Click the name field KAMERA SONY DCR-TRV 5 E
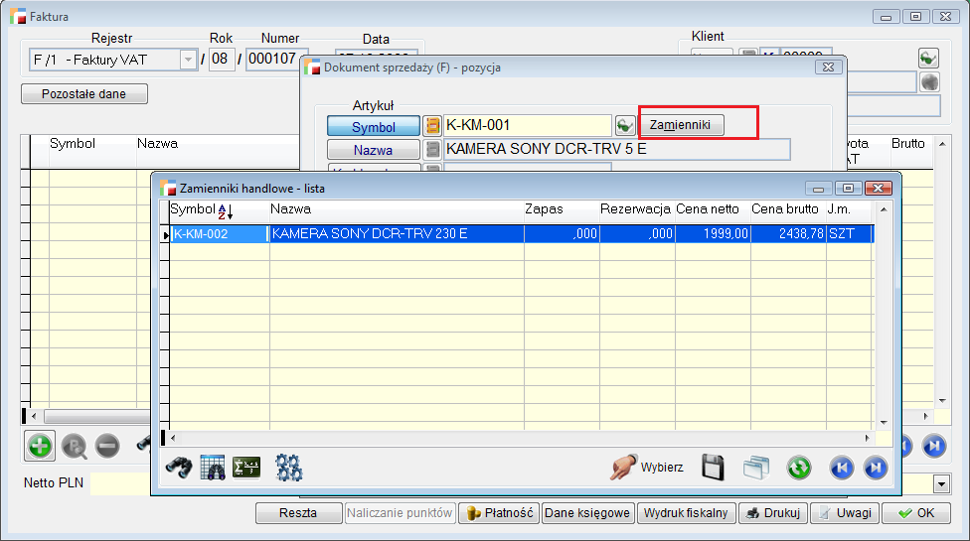 click(x=617, y=150)
